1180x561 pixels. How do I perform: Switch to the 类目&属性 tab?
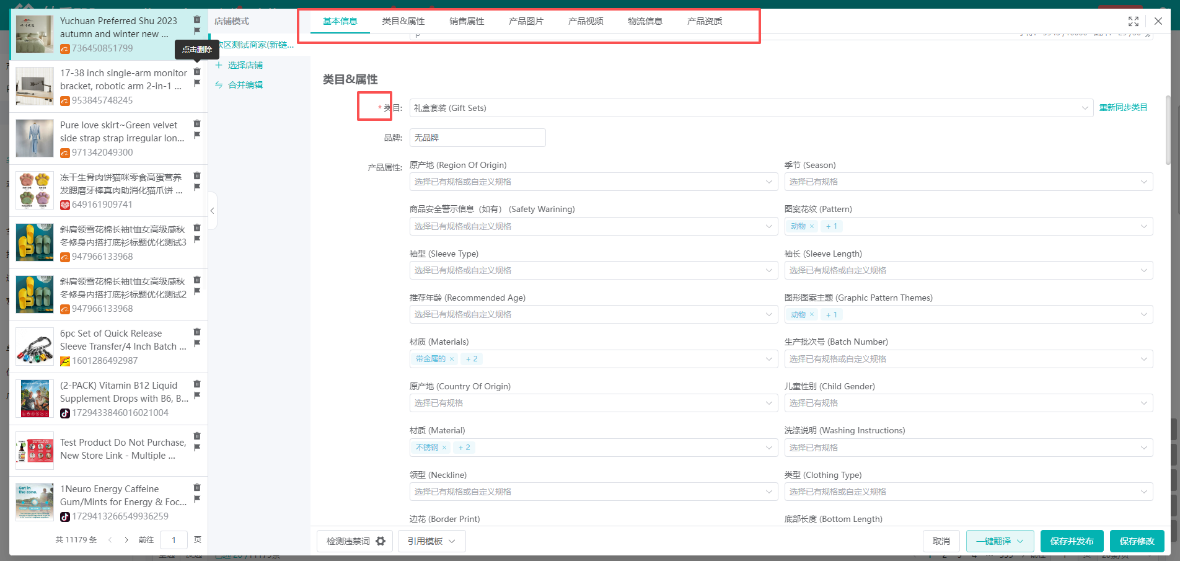tap(403, 21)
